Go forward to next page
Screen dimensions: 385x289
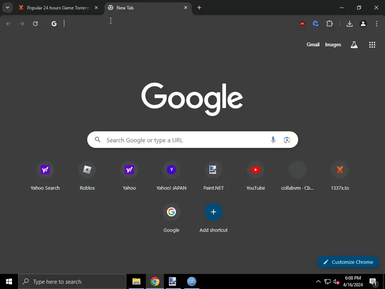pyautogui.click(x=22, y=24)
